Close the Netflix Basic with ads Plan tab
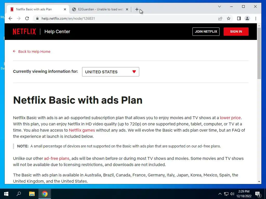The image size is (266, 199). point(65,9)
